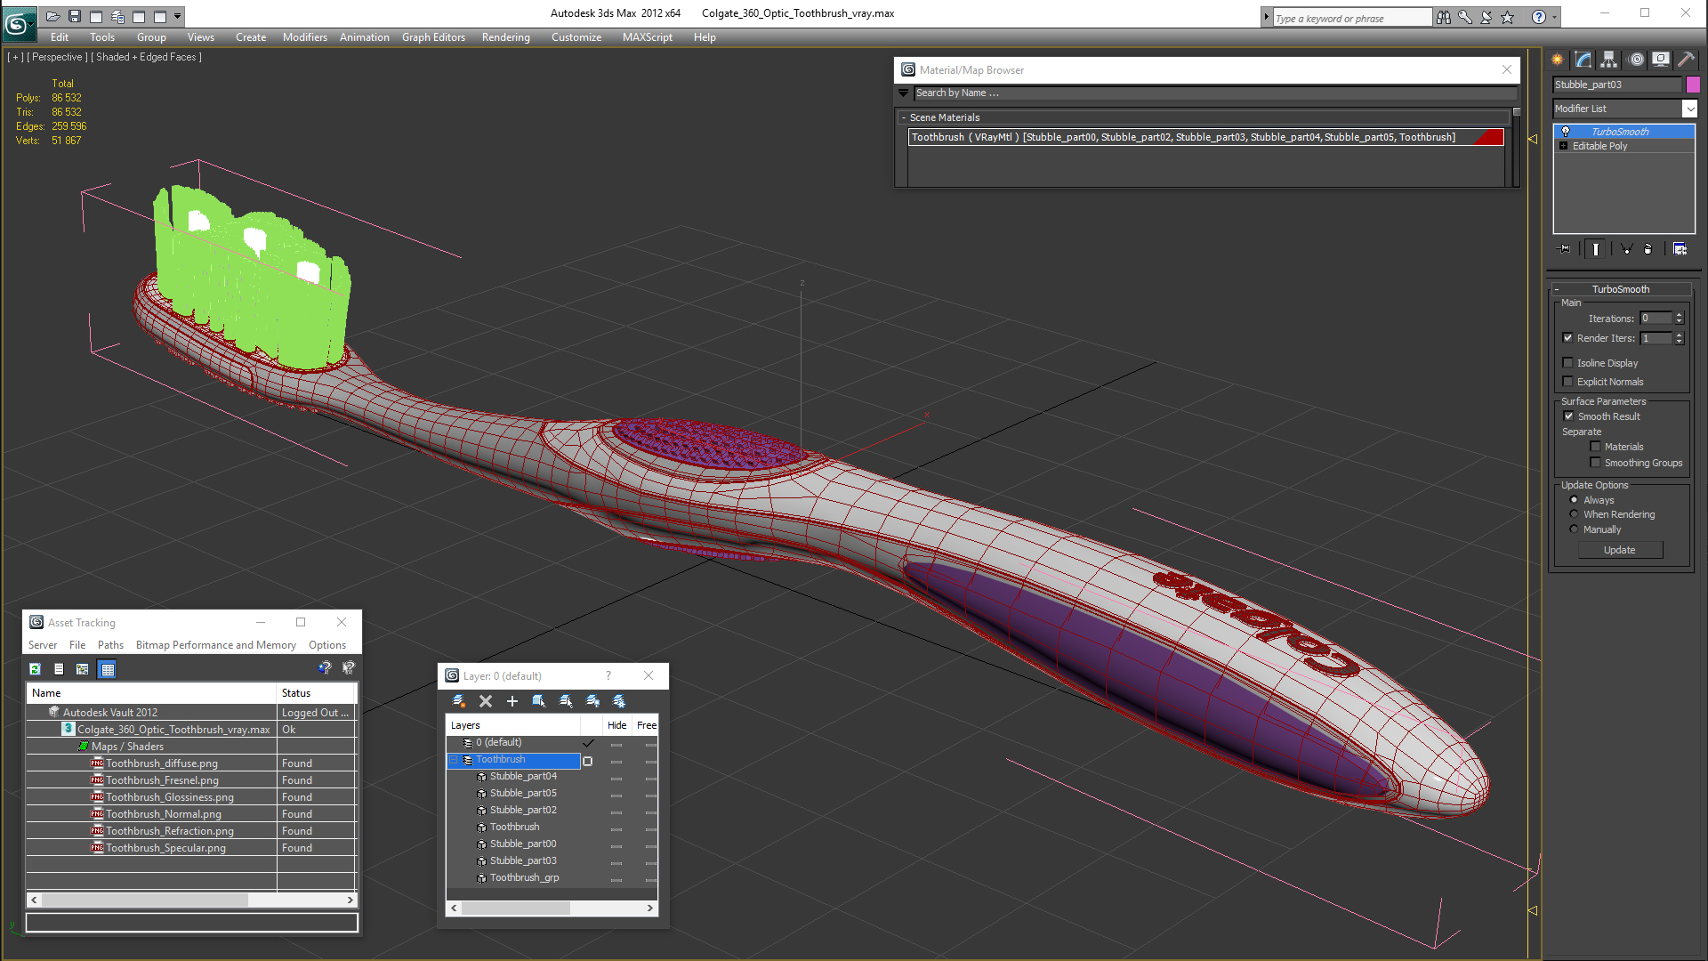Click the Create New Layer icon

[459, 701]
